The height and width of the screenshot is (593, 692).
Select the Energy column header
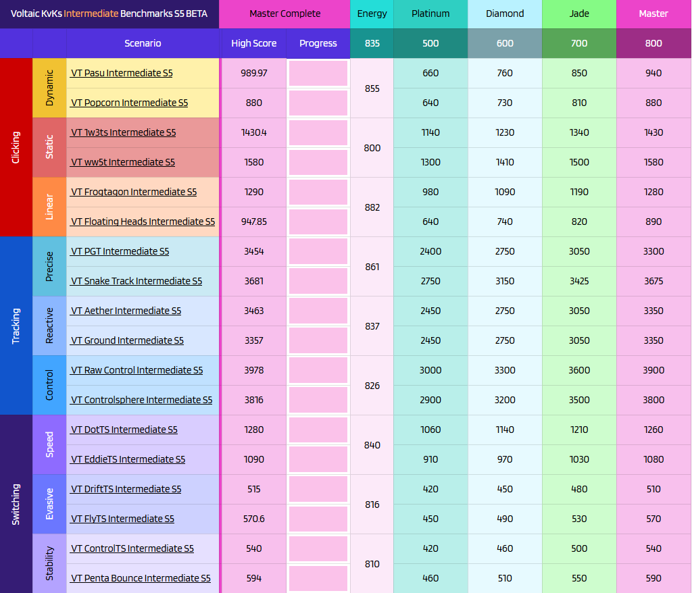(x=372, y=14)
